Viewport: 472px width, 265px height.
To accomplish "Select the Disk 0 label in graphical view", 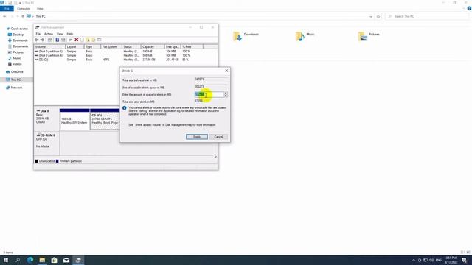I will [46, 119].
